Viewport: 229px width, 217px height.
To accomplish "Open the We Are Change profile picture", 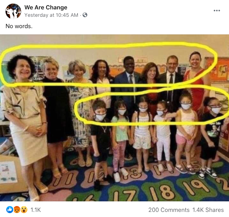I will tap(13, 11).
